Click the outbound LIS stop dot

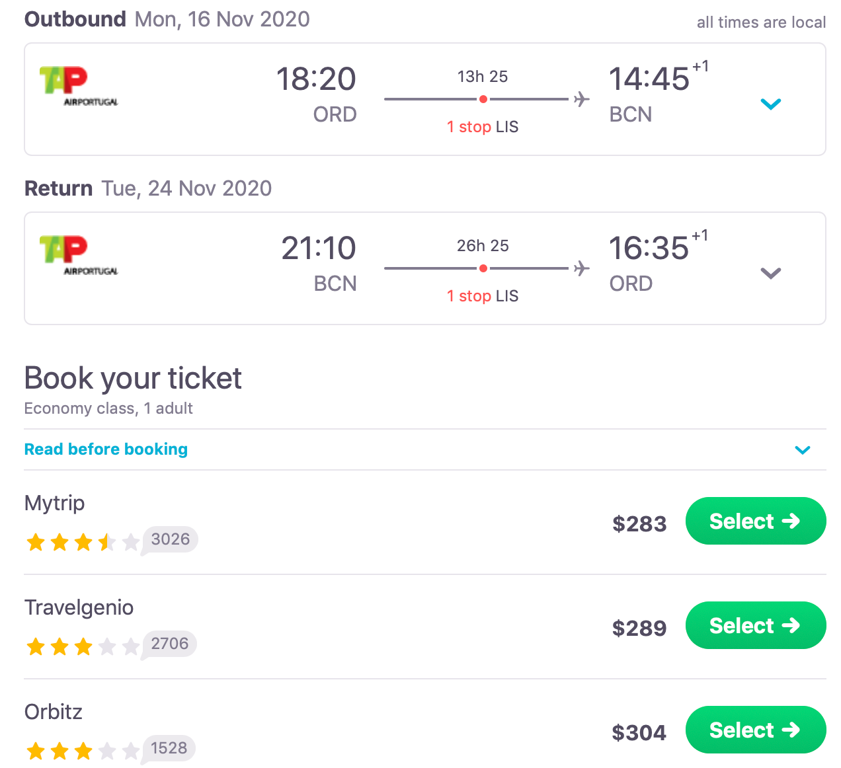click(483, 99)
